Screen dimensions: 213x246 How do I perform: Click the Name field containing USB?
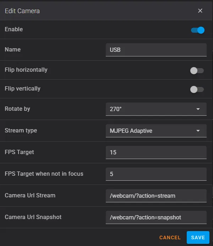(x=156, y=50)
